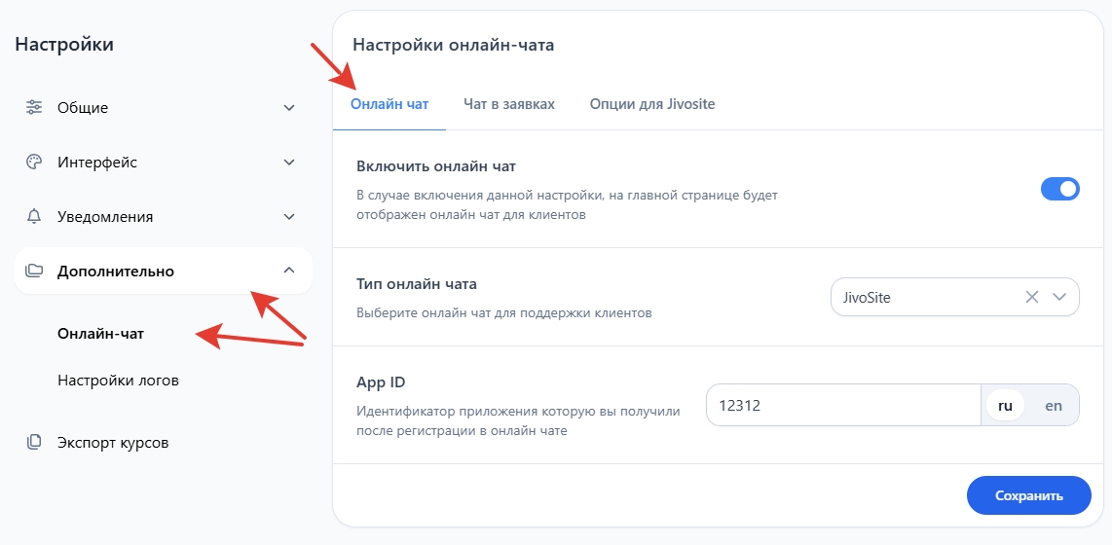Screen dimensions: 1112x545
Task: Expand the Общие settings section
Action: [x=288, y=107]
